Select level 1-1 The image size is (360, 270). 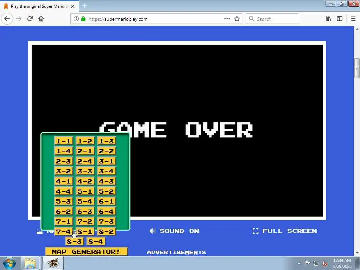coord(64,141)
